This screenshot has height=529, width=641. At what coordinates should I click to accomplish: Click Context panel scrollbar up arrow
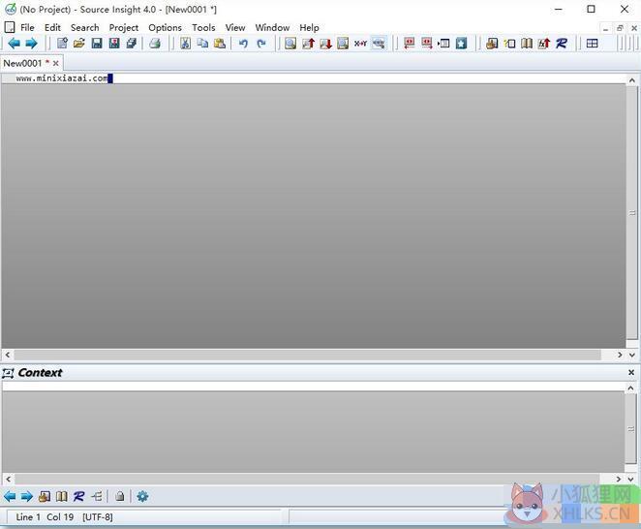(630, 388)
